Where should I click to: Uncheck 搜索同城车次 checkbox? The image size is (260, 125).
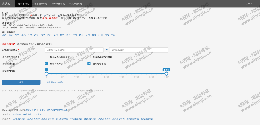47,64
